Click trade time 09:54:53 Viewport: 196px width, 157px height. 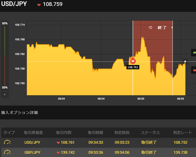(96, 142)
